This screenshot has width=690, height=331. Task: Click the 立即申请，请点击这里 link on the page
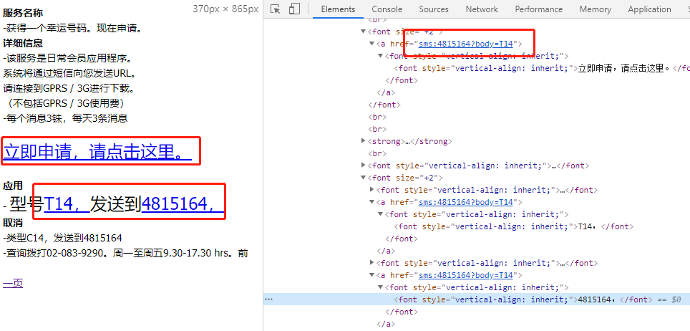click(97, 152)
